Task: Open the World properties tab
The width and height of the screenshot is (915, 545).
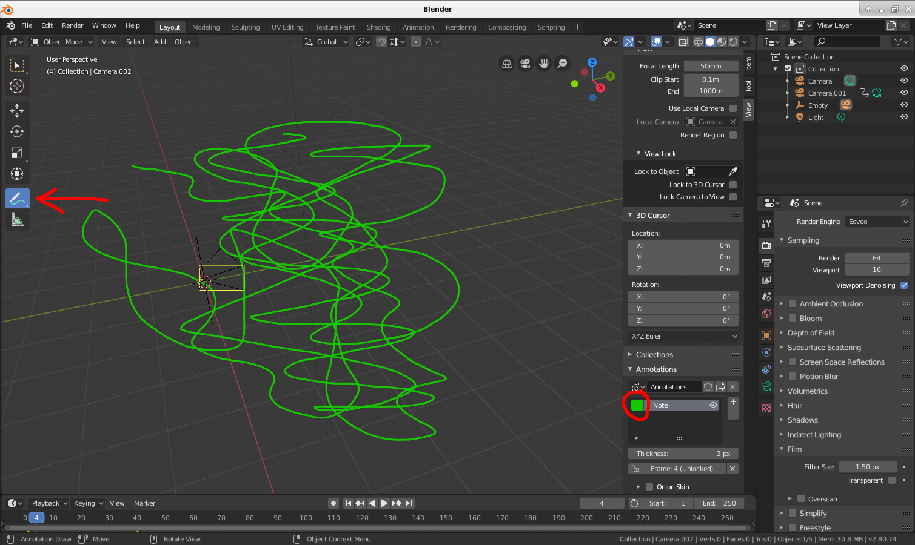Action: 766,314
